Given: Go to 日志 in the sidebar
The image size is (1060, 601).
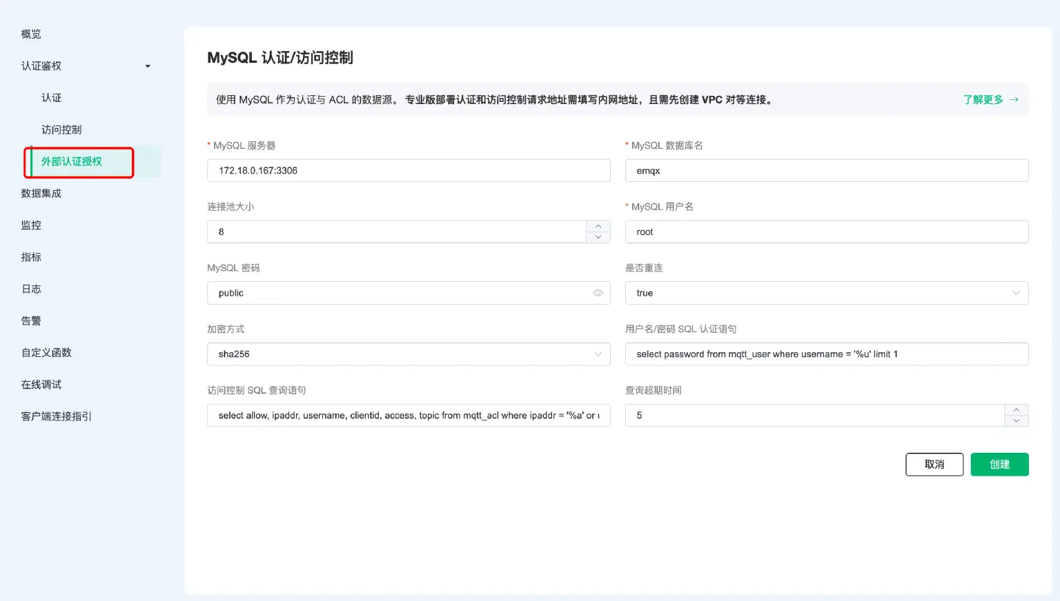Looking at the screenshot, I should click(x=31, y=289).
